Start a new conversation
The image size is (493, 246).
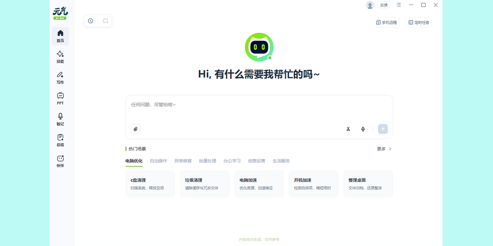coord(105,20)
